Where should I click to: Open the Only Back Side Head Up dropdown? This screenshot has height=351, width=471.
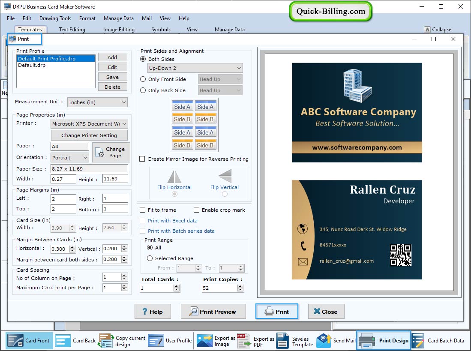(220, 90)
